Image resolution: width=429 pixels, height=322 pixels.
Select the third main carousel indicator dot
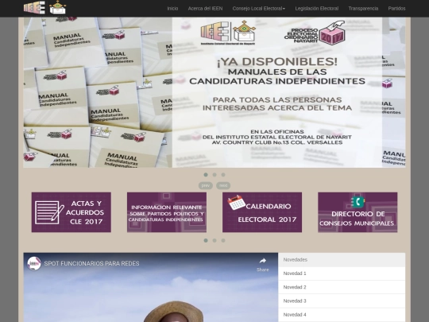click(x=223, y=175)
